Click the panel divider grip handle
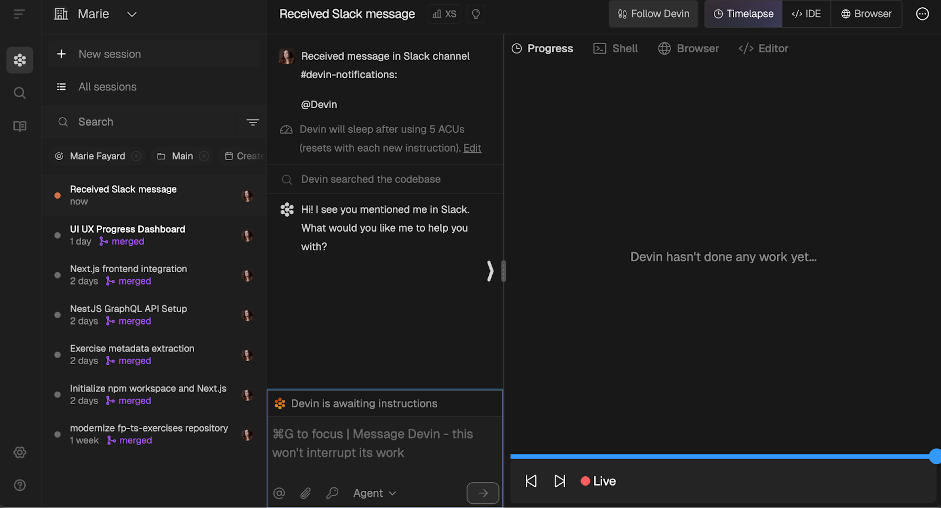Viewport: 941px width, 508px height. [x=503, y=271]
